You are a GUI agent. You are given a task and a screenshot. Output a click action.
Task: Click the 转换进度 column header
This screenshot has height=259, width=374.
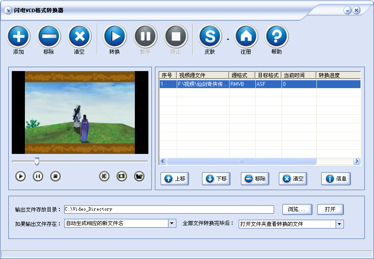pos(339,75)
